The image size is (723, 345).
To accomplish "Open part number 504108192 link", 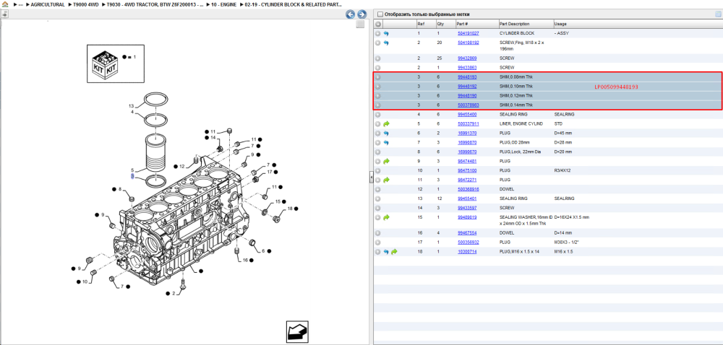I will (468, 43).
